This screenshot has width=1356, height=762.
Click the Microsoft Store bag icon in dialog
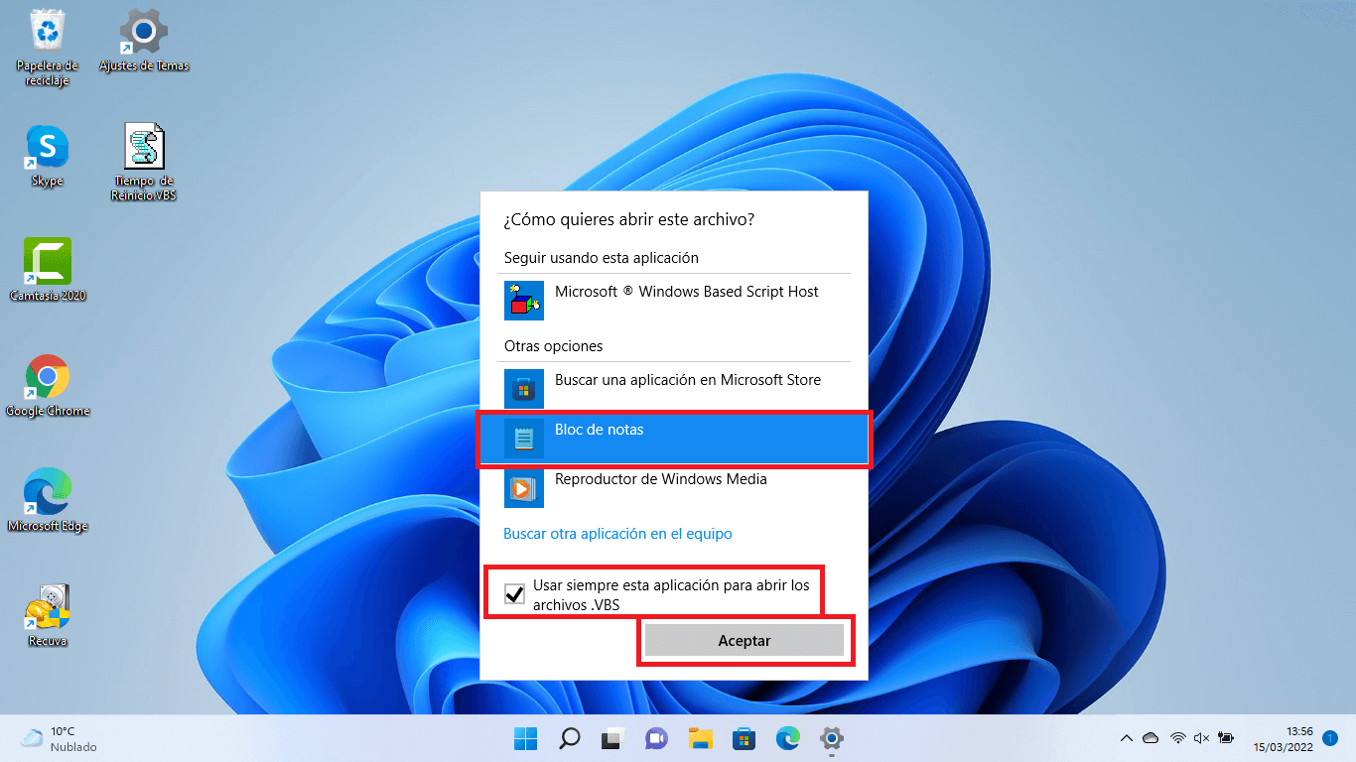click(x=524, y=388)
